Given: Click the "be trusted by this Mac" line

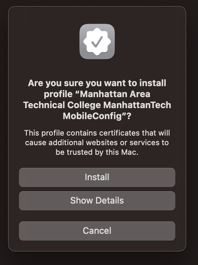Looking at the screenshot, I should click(97, 152).
